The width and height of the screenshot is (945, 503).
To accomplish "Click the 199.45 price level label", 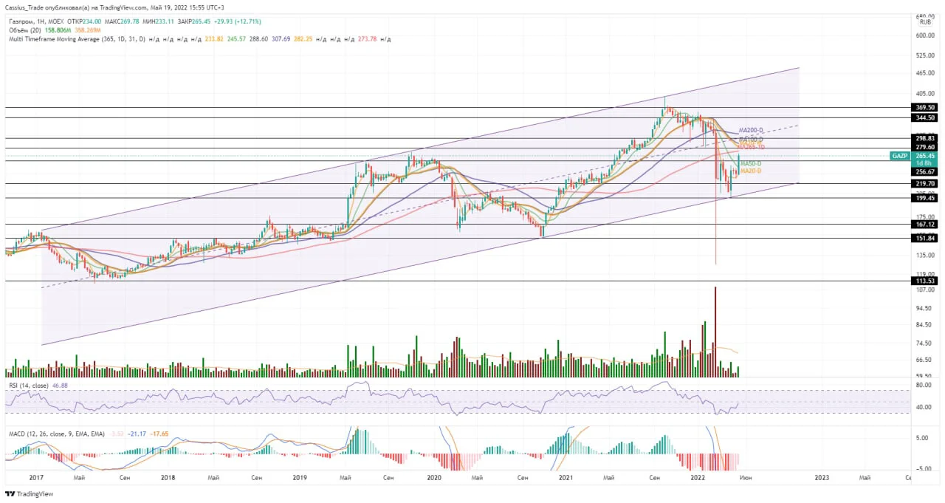I will (x=926, y=198).
